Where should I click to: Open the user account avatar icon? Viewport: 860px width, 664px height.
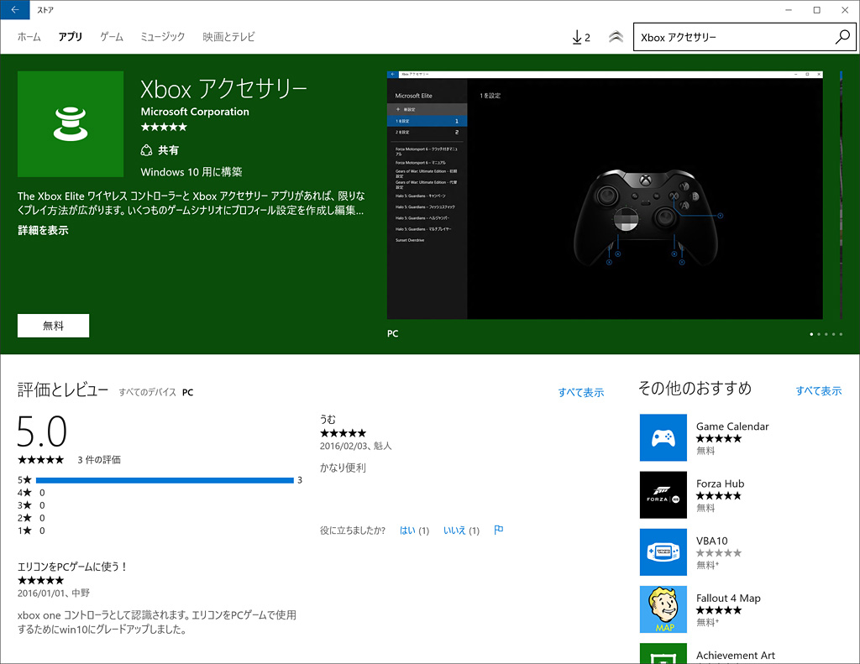tap(616, 37)
